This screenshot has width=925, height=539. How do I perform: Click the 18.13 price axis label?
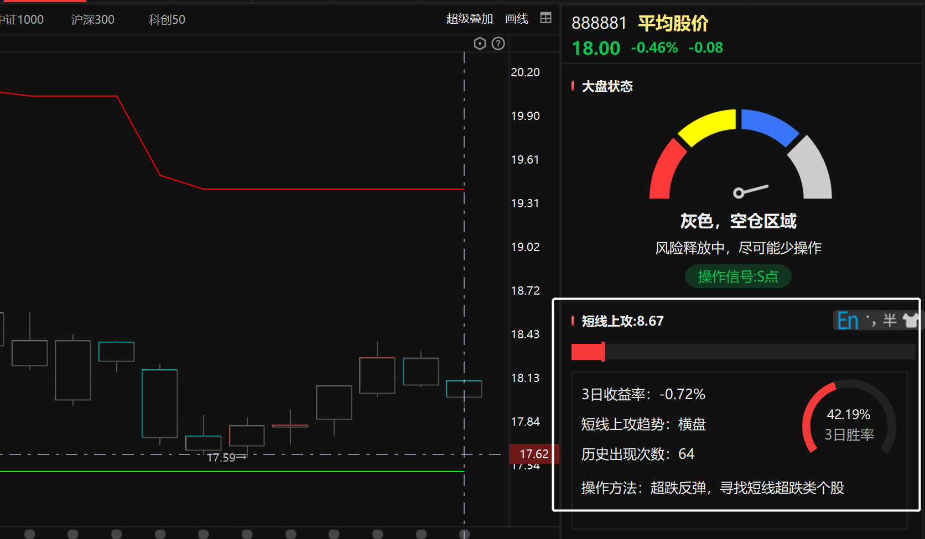pos(525,378)
